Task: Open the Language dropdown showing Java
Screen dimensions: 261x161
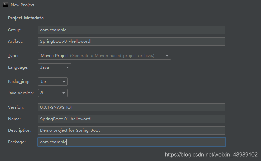Action: pos(54,67)
